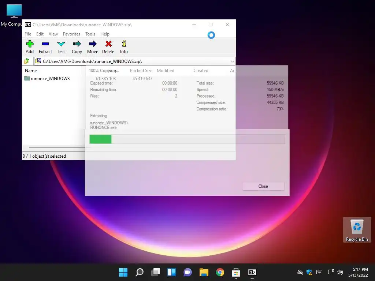Click the Modified column header
Viewport: 375px width, 281px height.
[x=166, y=71]
